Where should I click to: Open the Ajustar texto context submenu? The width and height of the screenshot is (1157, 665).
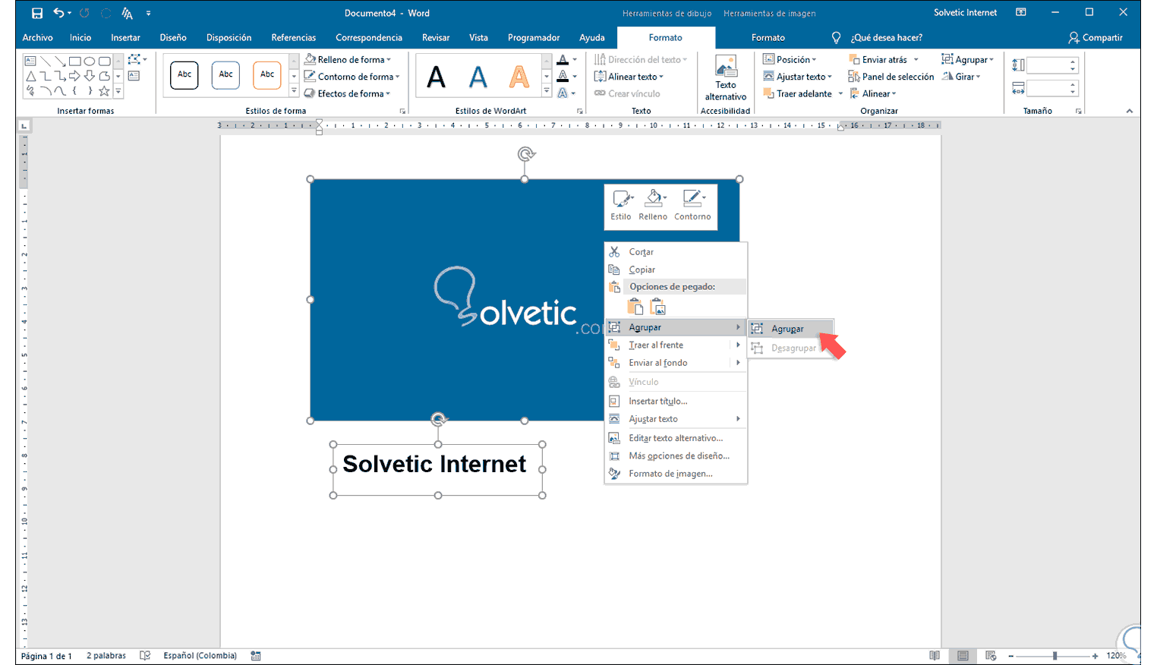coord(676,419)
